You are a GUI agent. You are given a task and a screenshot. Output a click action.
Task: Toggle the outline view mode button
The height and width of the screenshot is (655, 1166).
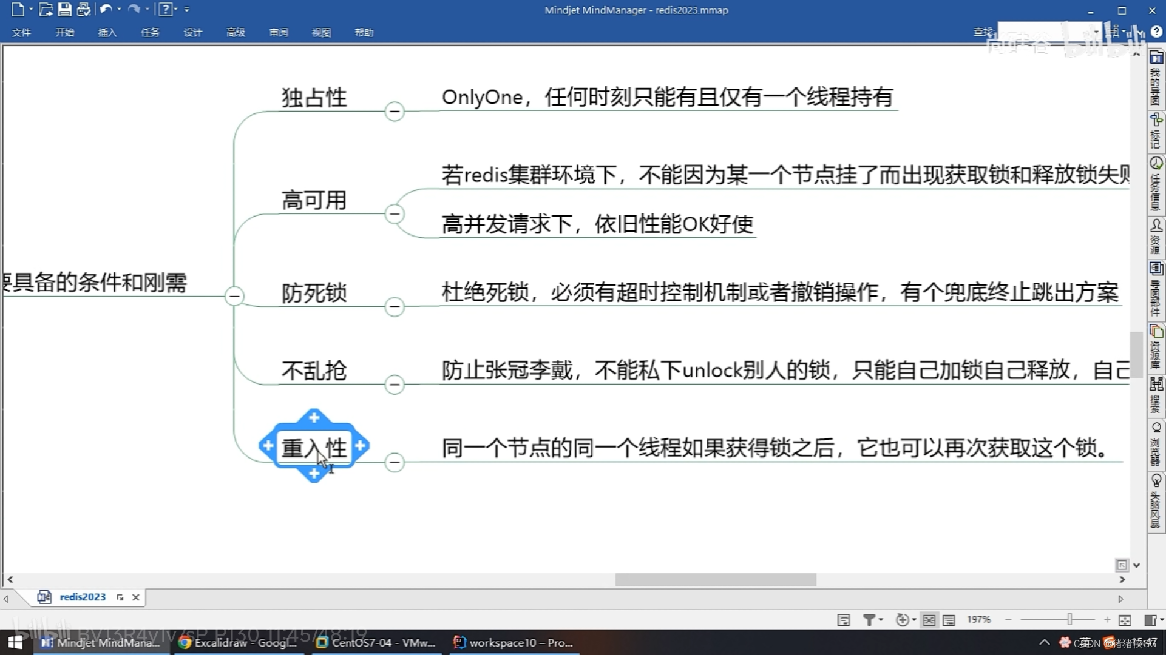[949, 620]
